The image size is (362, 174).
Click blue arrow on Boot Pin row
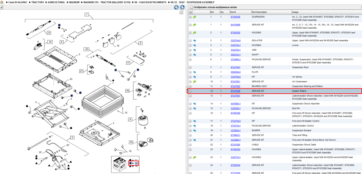194,109
